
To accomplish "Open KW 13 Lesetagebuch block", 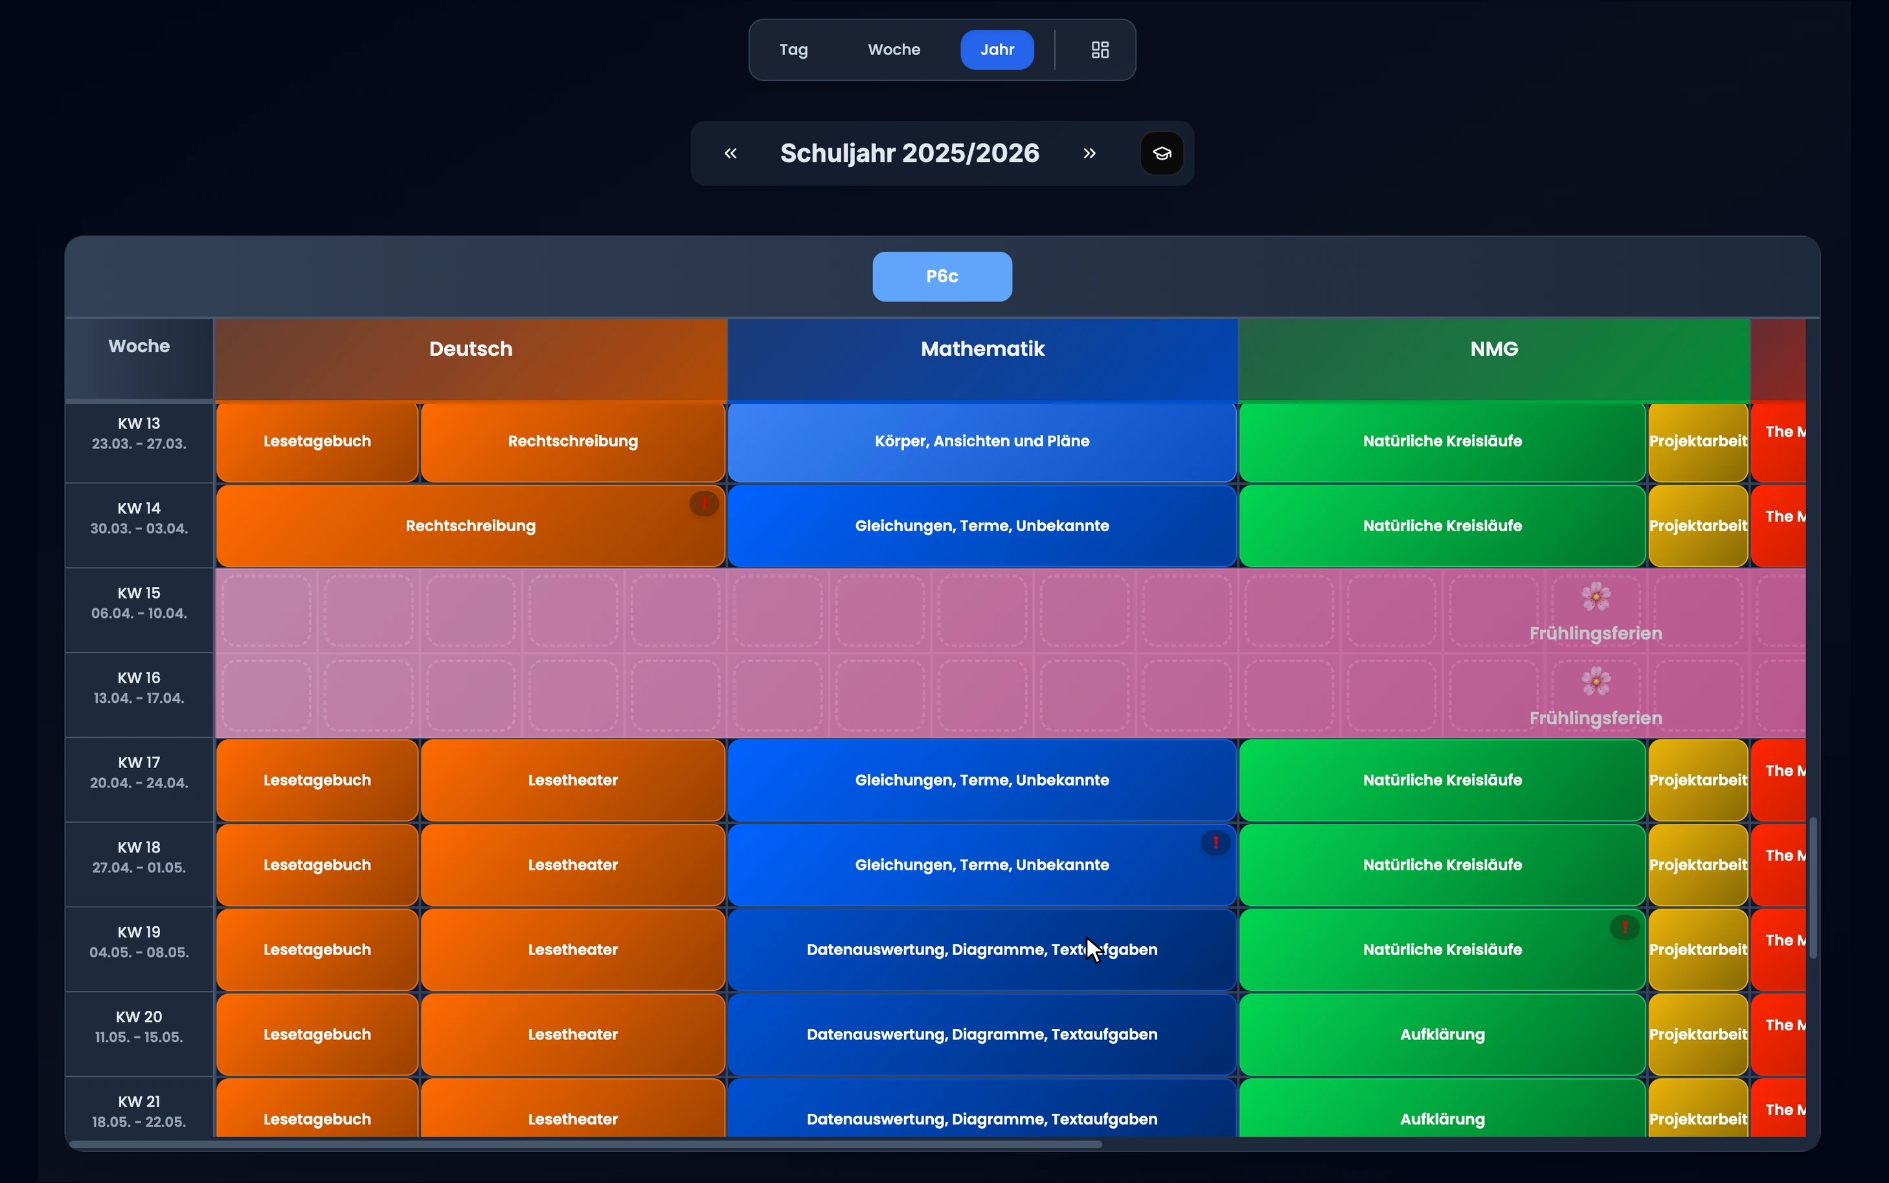I will (317, 442).
